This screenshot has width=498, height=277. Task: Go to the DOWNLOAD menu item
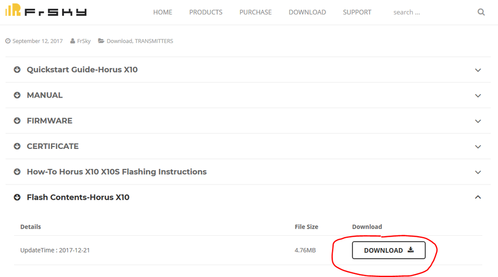(x=307, y=12)
